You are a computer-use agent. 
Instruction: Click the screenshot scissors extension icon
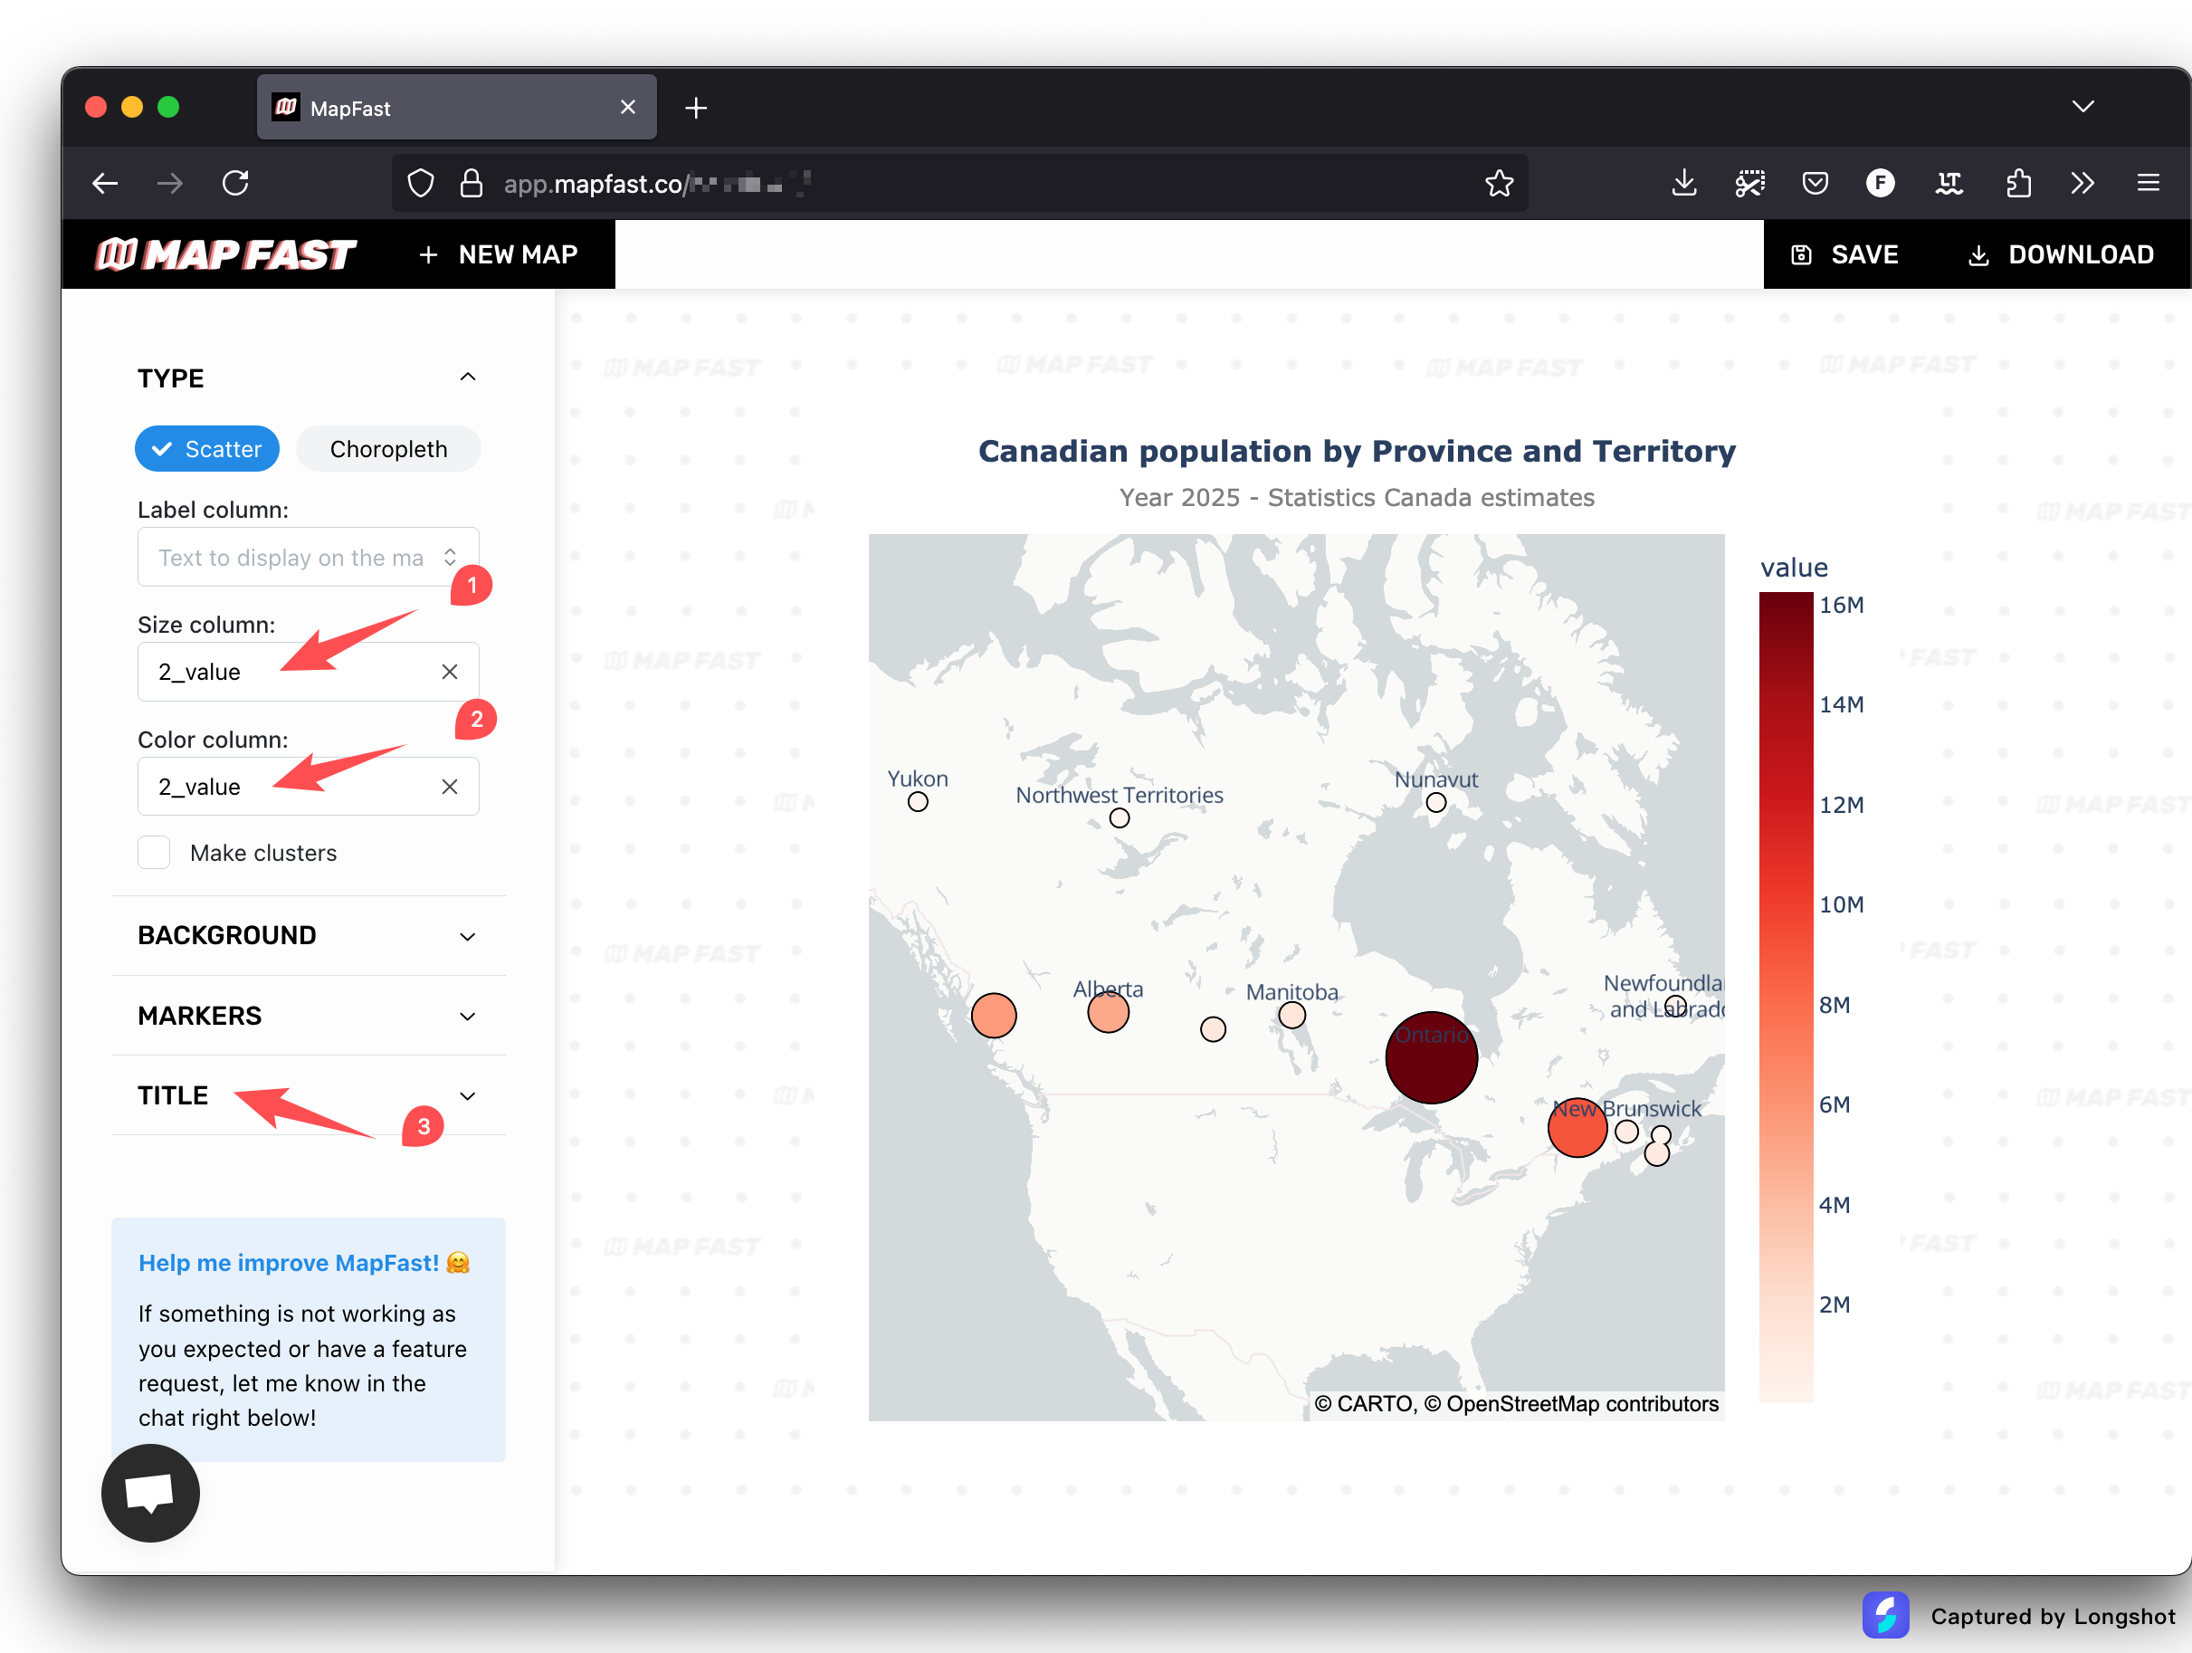click(1750, 184)
